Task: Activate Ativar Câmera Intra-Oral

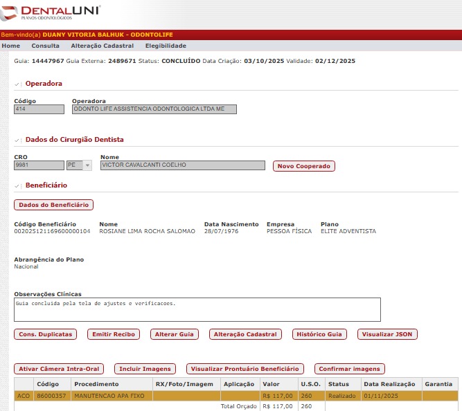Action: click(x=59, y=369)
